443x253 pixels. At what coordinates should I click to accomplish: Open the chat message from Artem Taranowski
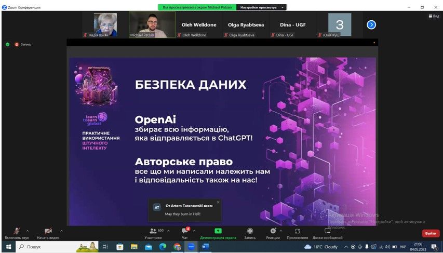click(x=184, y=210)
